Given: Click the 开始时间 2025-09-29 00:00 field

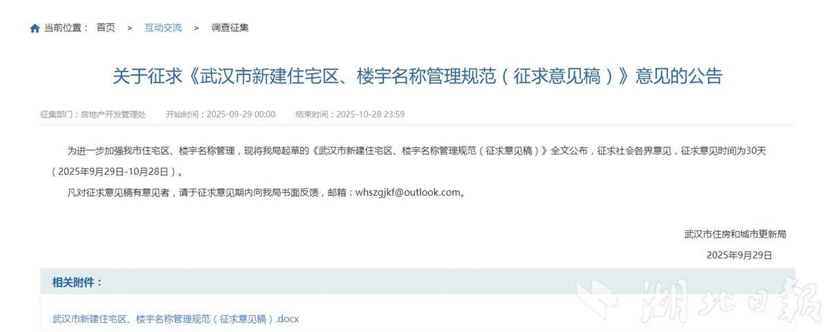Looking at the screenshot, I should tap(221, 114).
